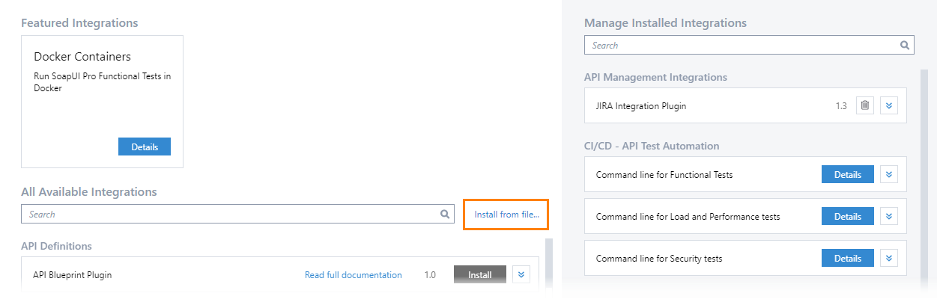This screenshot has width=937, height=299.
Task: Expand the JIRA Integration Plugin chevron
Action: click(x=889, y=105)
